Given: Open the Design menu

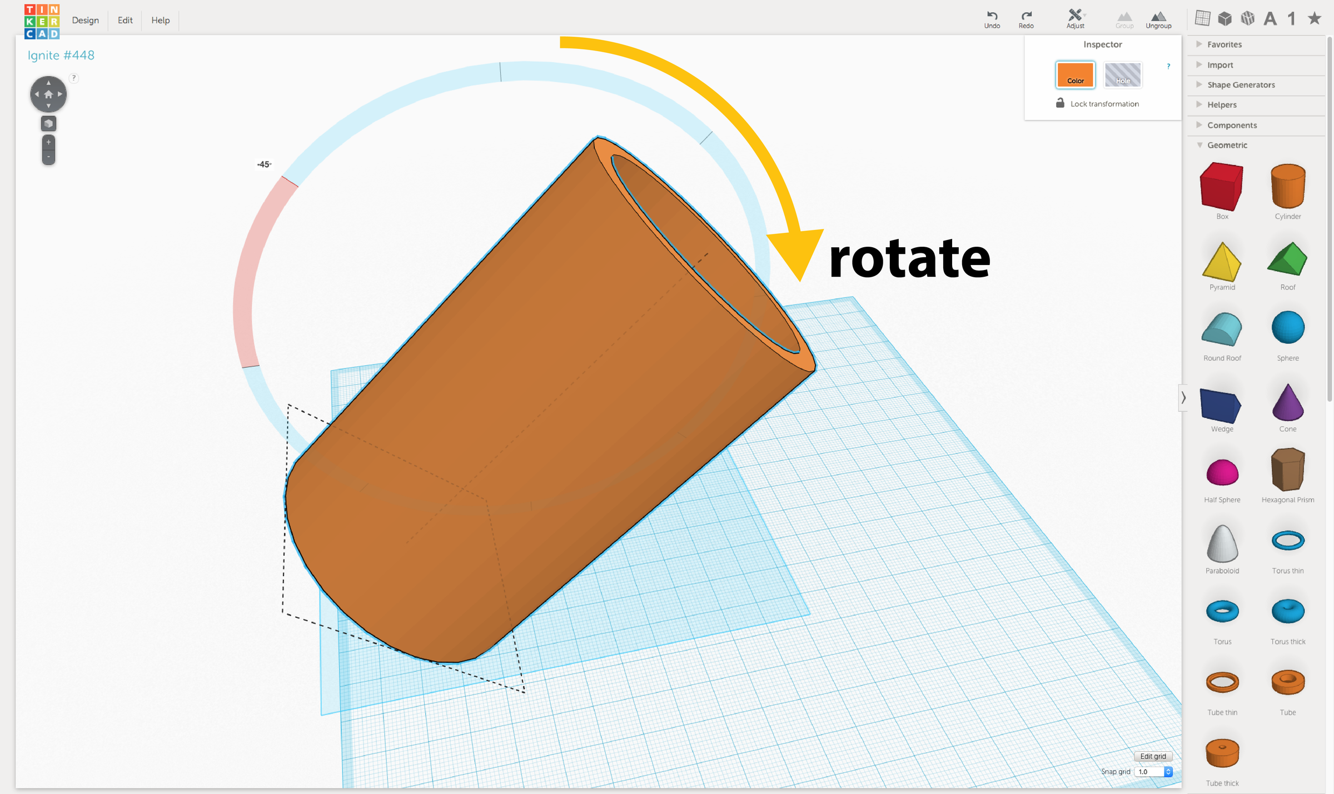Looking at the screenshot, I should coord(85,20).
